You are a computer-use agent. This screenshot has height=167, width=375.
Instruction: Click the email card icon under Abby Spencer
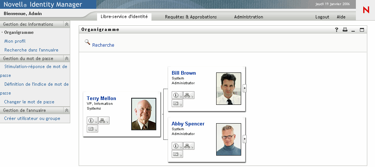tap(177, 154)
